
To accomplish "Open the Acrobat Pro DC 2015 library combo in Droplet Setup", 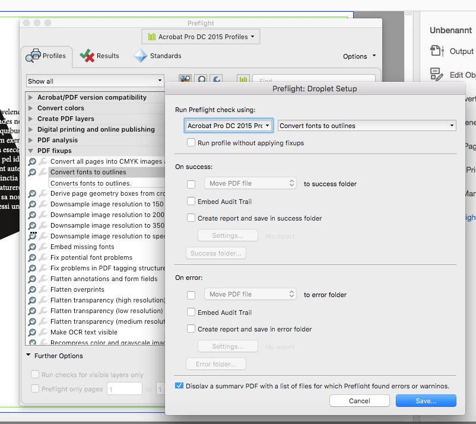I will tap(229, 126).
